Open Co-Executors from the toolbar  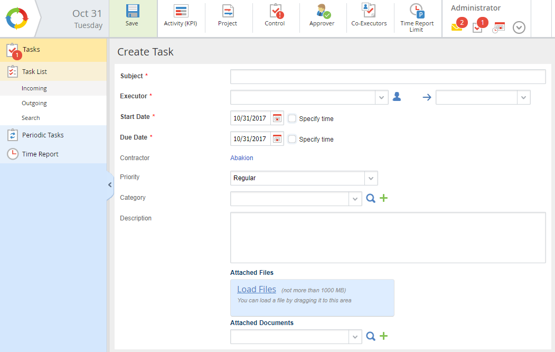pos(369,11)
